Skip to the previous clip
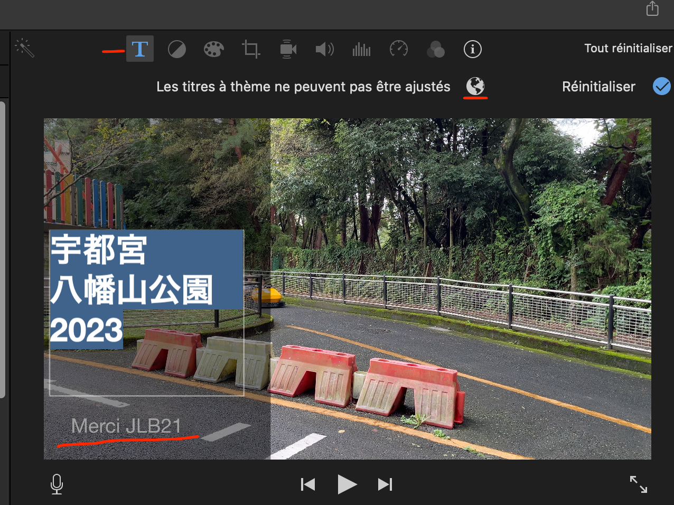The height and width of the screenshot is (505, 674). point(307,484)
